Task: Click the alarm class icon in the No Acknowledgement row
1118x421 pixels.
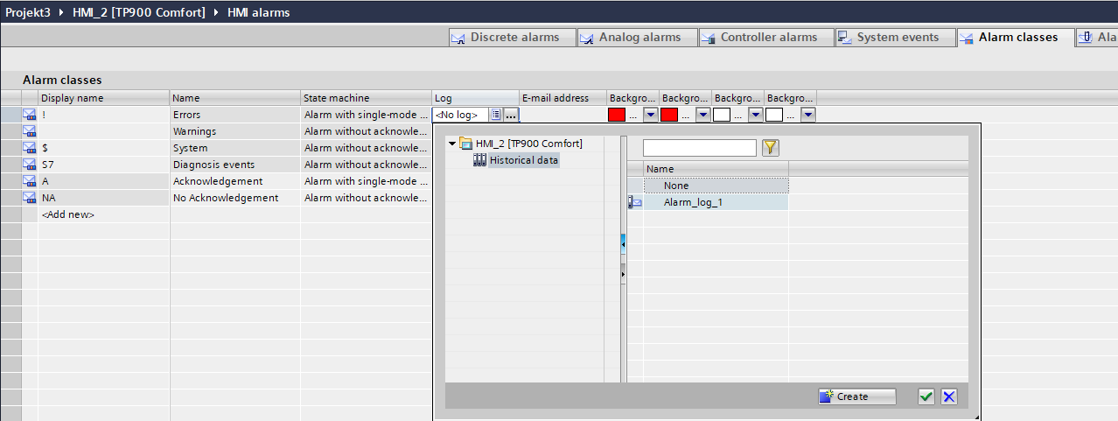Action: point(29,198)
